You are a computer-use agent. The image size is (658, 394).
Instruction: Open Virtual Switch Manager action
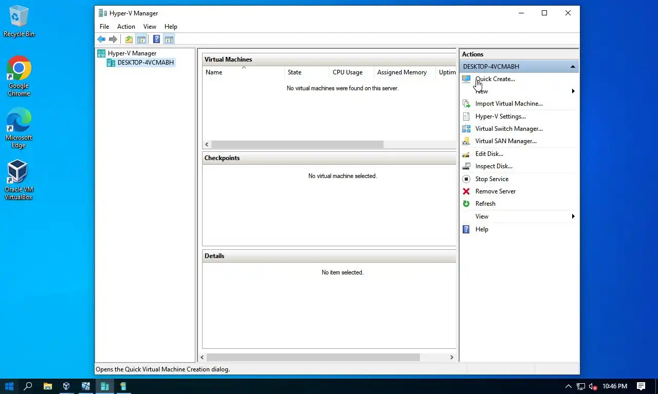(x=509, y=129)
